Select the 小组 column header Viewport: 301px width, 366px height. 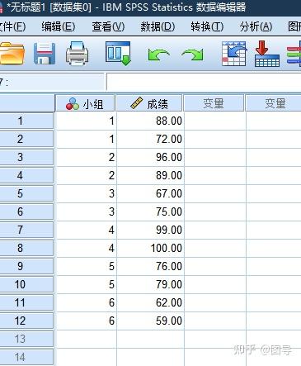pos(85,103)
